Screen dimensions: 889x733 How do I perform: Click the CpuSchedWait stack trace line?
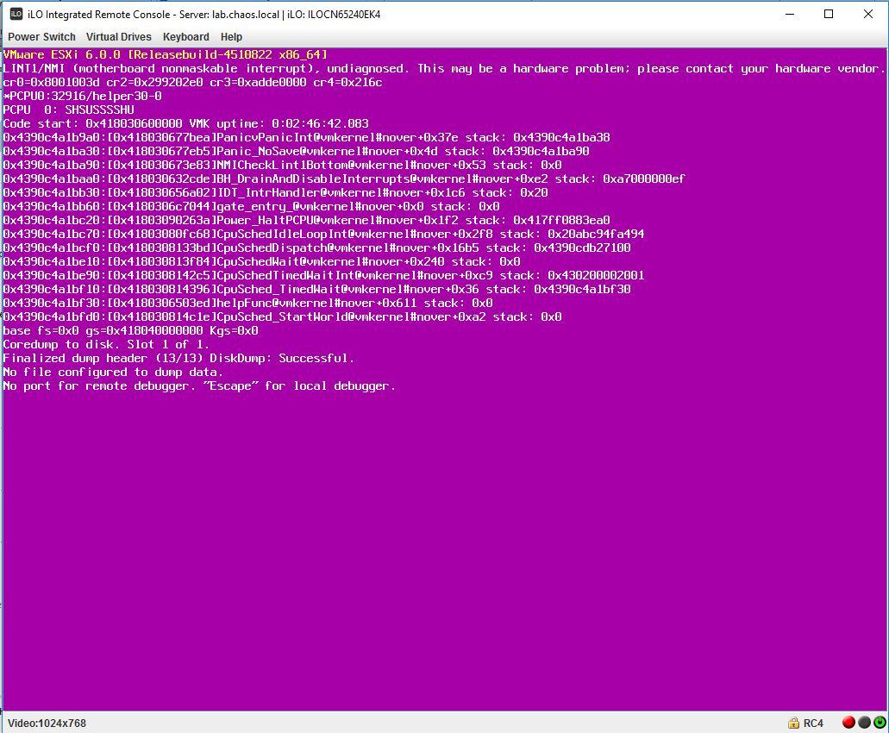click(x=262, y=261)
